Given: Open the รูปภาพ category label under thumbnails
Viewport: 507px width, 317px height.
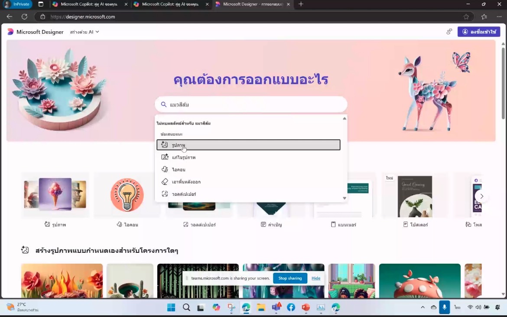Looking at the screenshot, I should (55, 225).
